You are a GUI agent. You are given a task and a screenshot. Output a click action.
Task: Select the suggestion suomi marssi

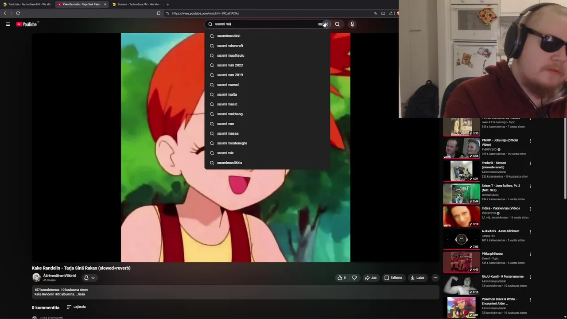pyautogui.click(x=267, y=85)
